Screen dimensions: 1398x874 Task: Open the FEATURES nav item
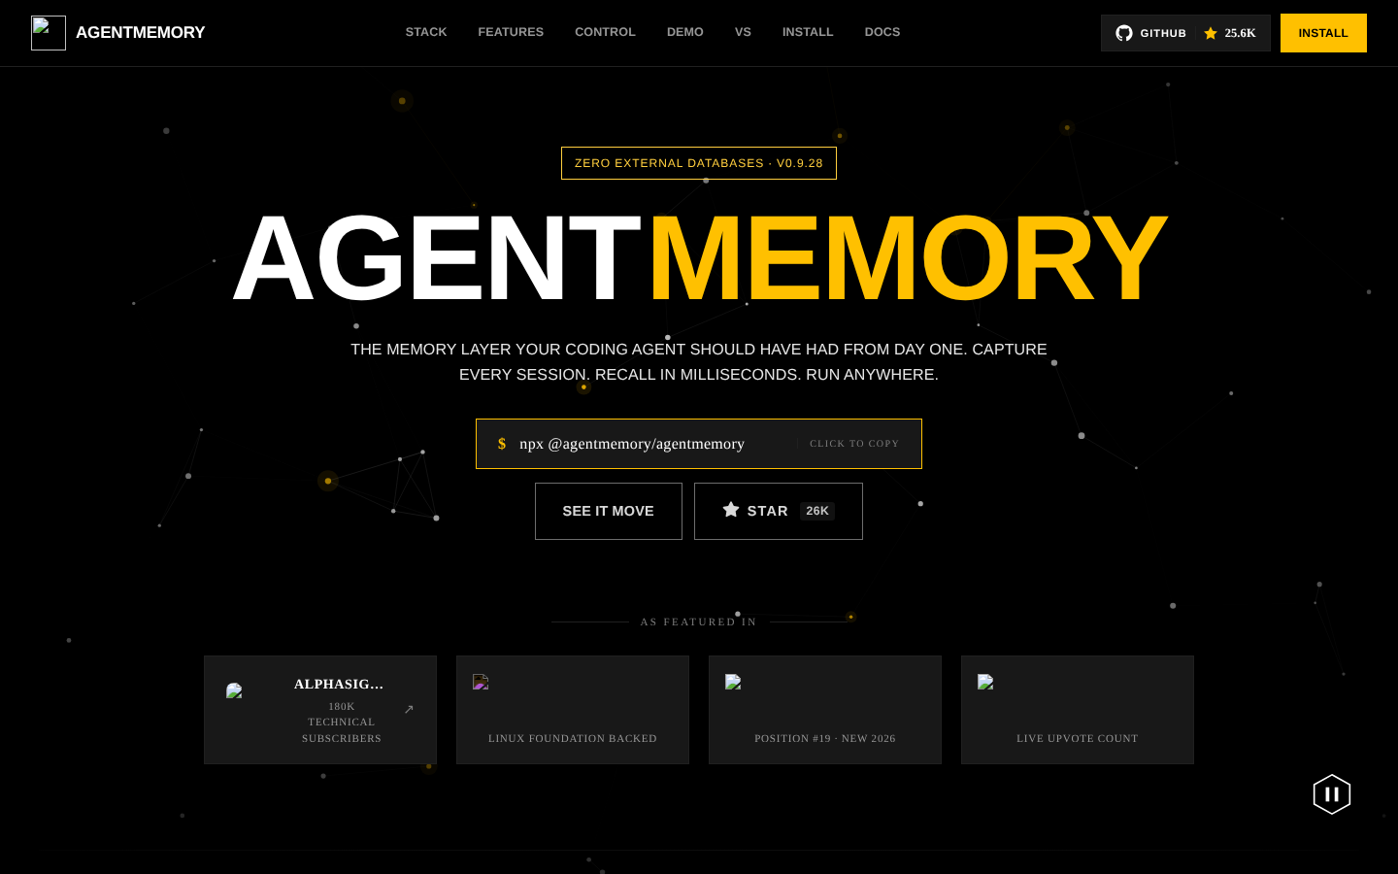tap(511, 32)
